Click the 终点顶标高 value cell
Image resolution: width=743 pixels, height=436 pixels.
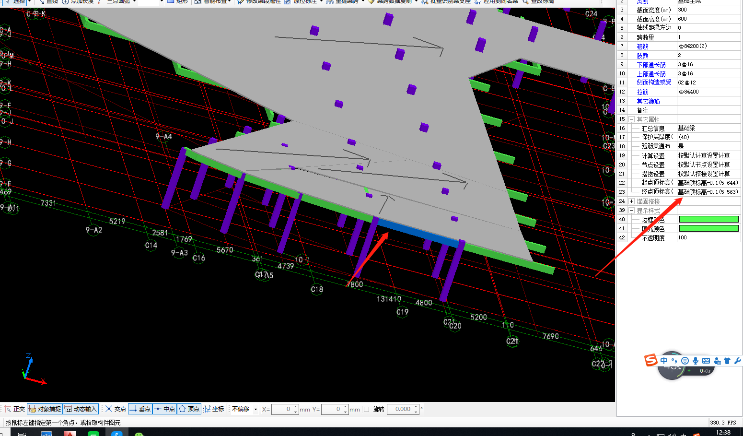(x=708, y=192)
